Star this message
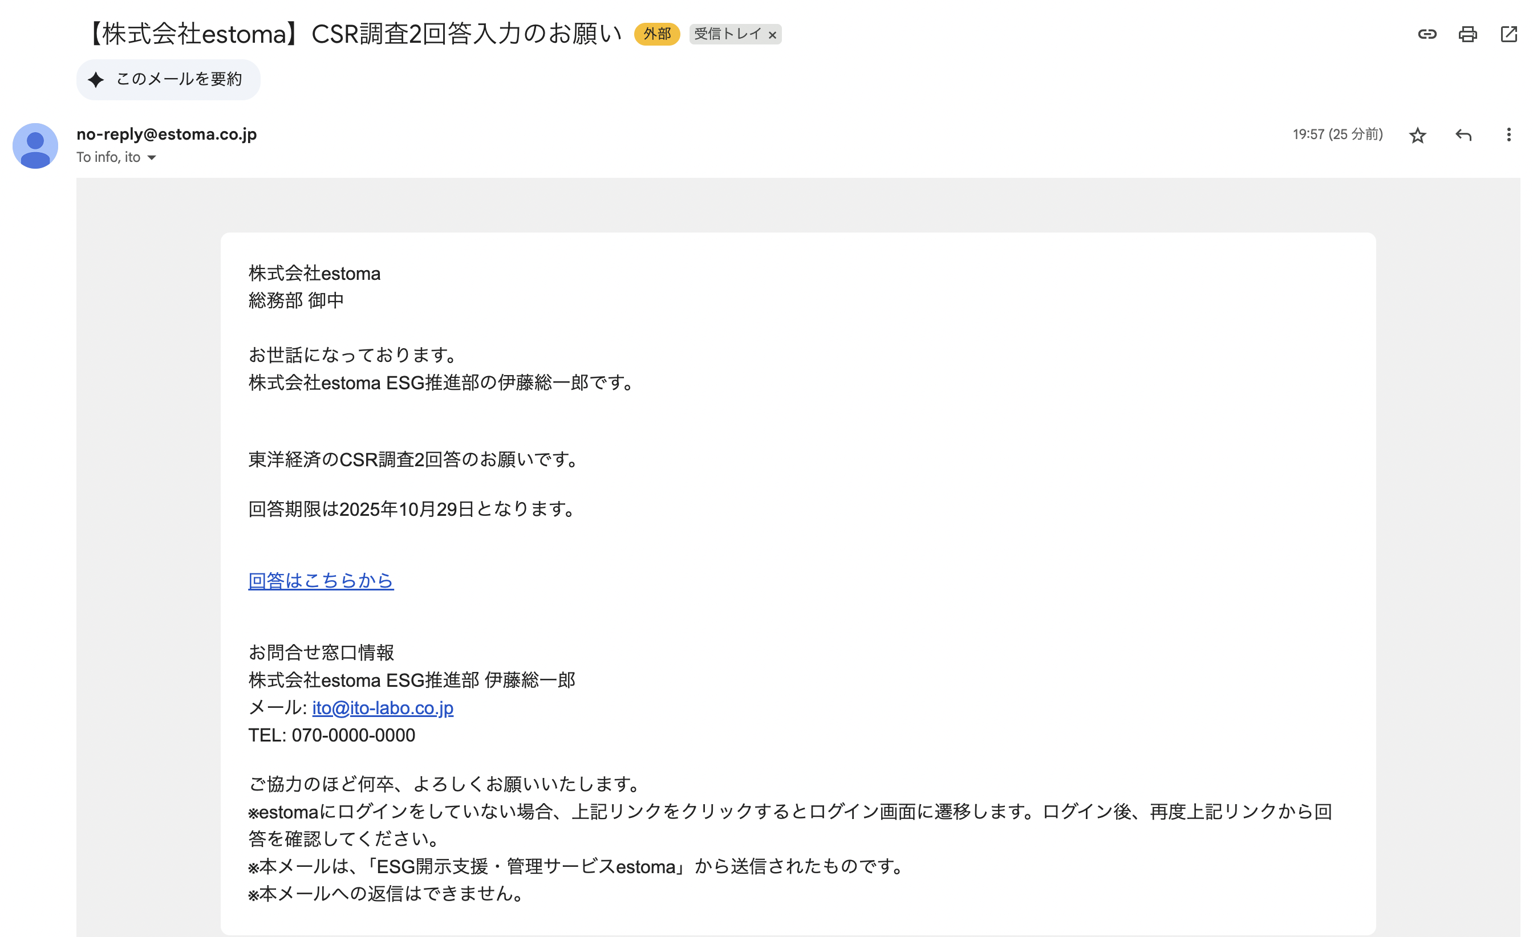Image resolution: width=1533 pixels, height=937 pixels. tap(1417, 135)
